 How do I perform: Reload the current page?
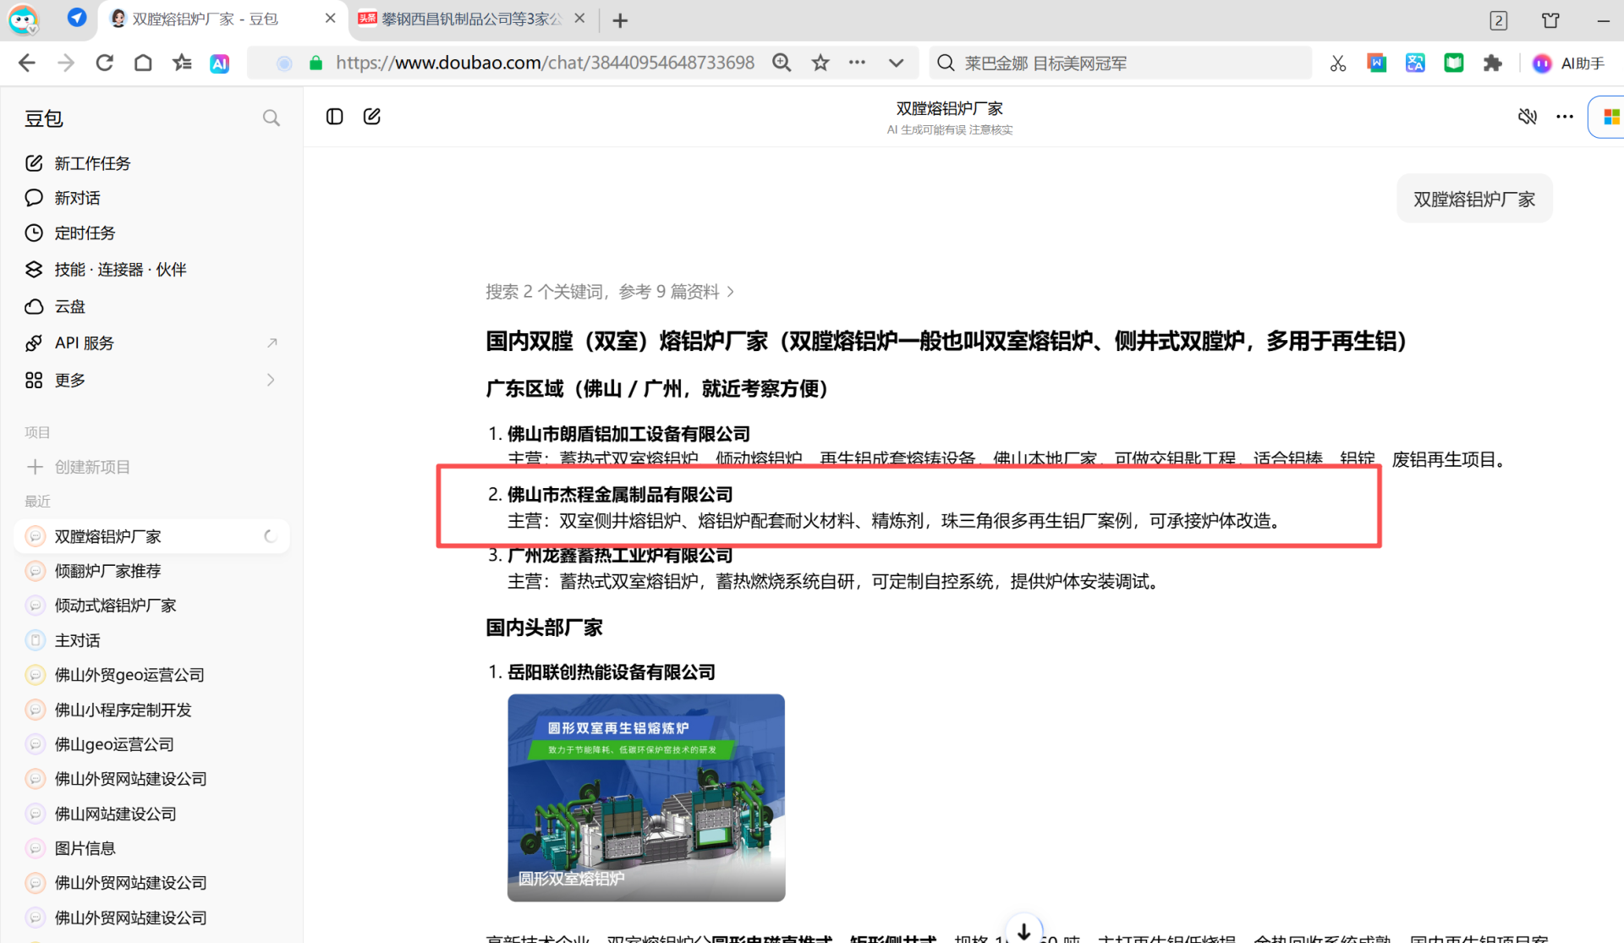(105, 63)
